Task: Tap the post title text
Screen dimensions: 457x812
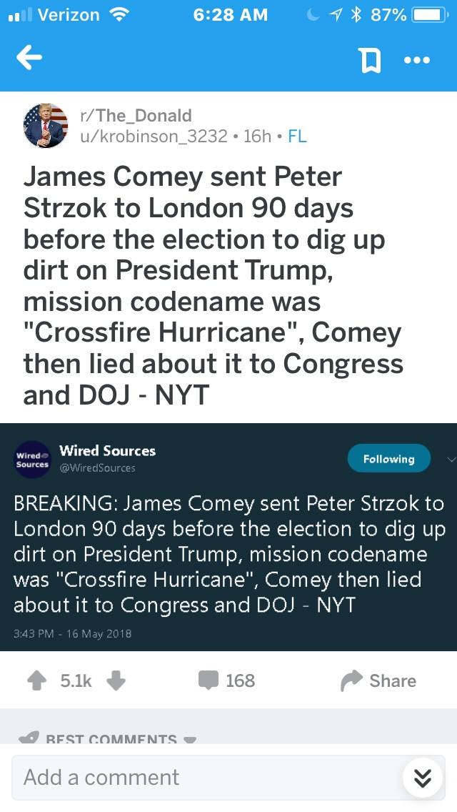Action: 213,286
